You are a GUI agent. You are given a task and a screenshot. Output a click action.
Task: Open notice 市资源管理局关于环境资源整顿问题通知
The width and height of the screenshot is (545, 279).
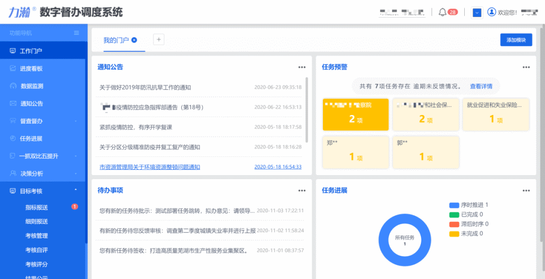(x=150, y=167)
